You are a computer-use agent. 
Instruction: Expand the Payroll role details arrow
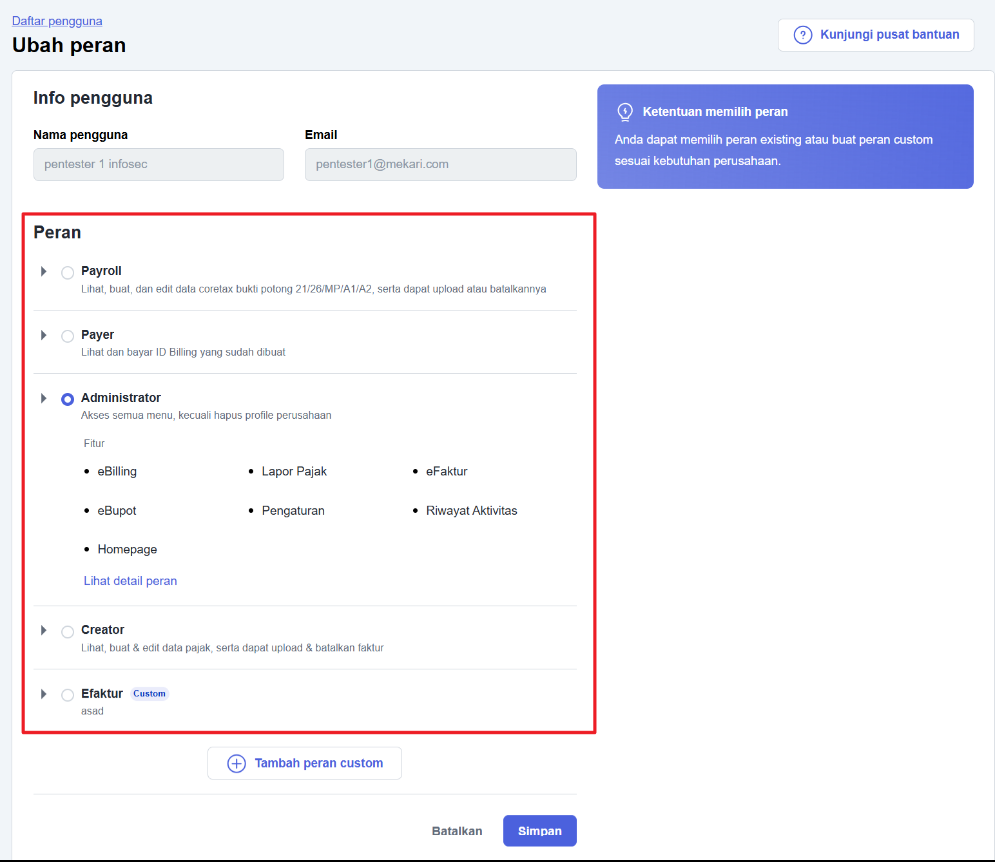44,271
